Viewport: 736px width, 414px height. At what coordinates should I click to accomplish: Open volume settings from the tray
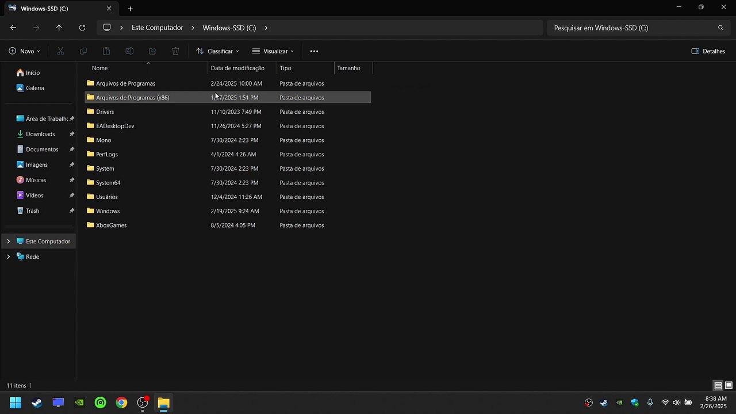(676, 402)
